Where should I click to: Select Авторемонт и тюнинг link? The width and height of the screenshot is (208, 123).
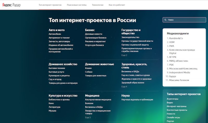click(x=59, y=38)
